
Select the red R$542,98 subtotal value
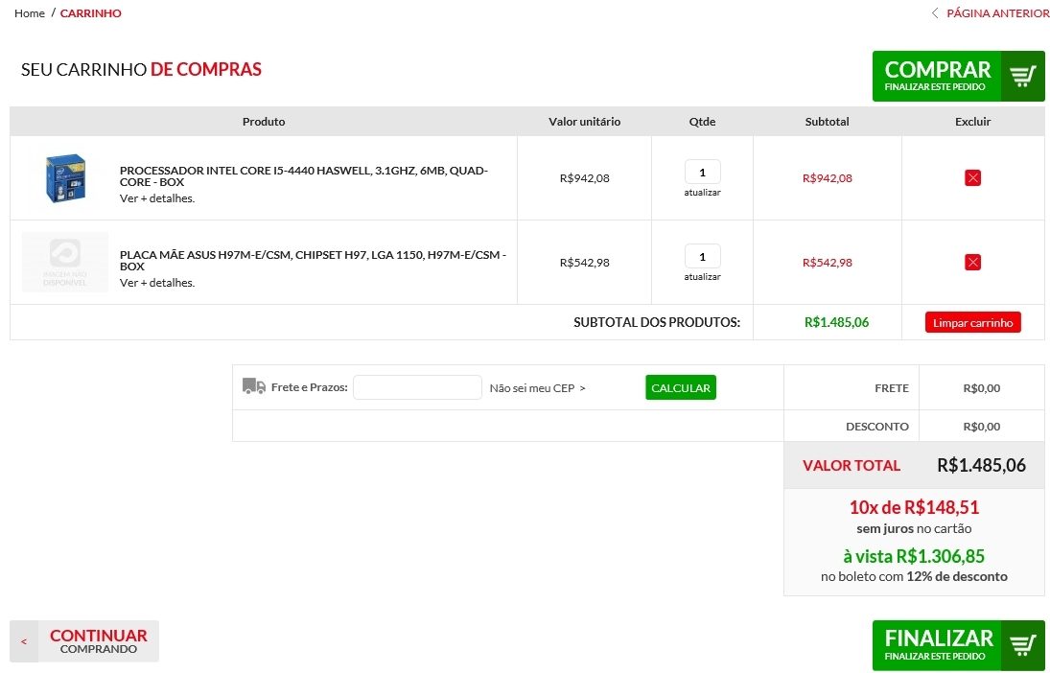[827, 263]
